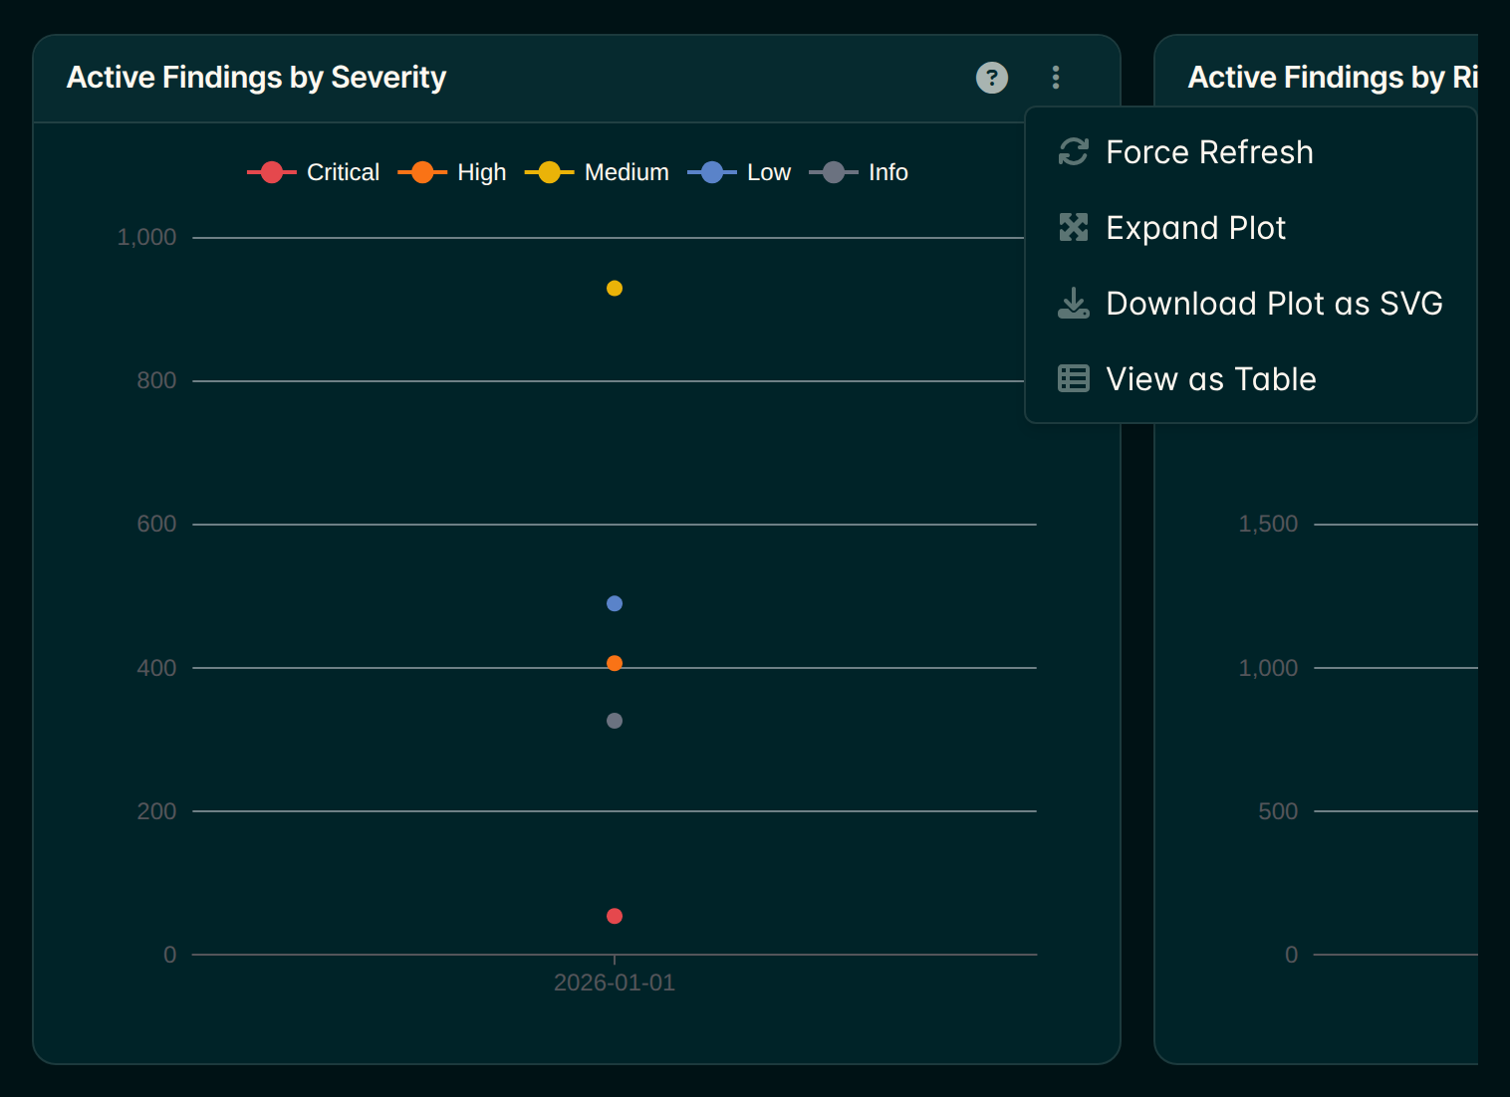Click the yellow Medium data point
The height and width of the screenshot is (1097, 1510).
(x=615, y=288)
